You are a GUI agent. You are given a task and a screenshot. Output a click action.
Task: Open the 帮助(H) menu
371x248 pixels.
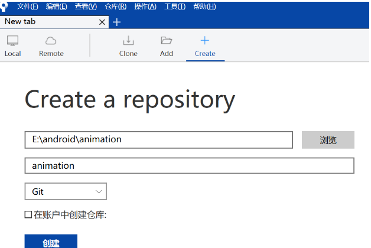click(x=204, y=6)
